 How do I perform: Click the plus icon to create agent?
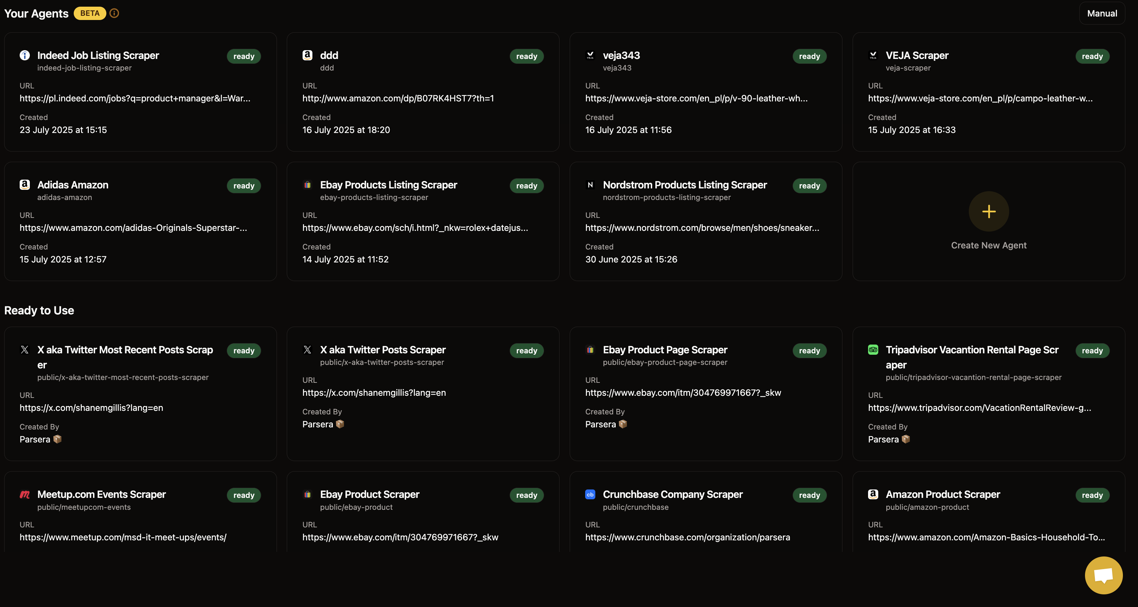pyautogui.click(x=988, y=212)
